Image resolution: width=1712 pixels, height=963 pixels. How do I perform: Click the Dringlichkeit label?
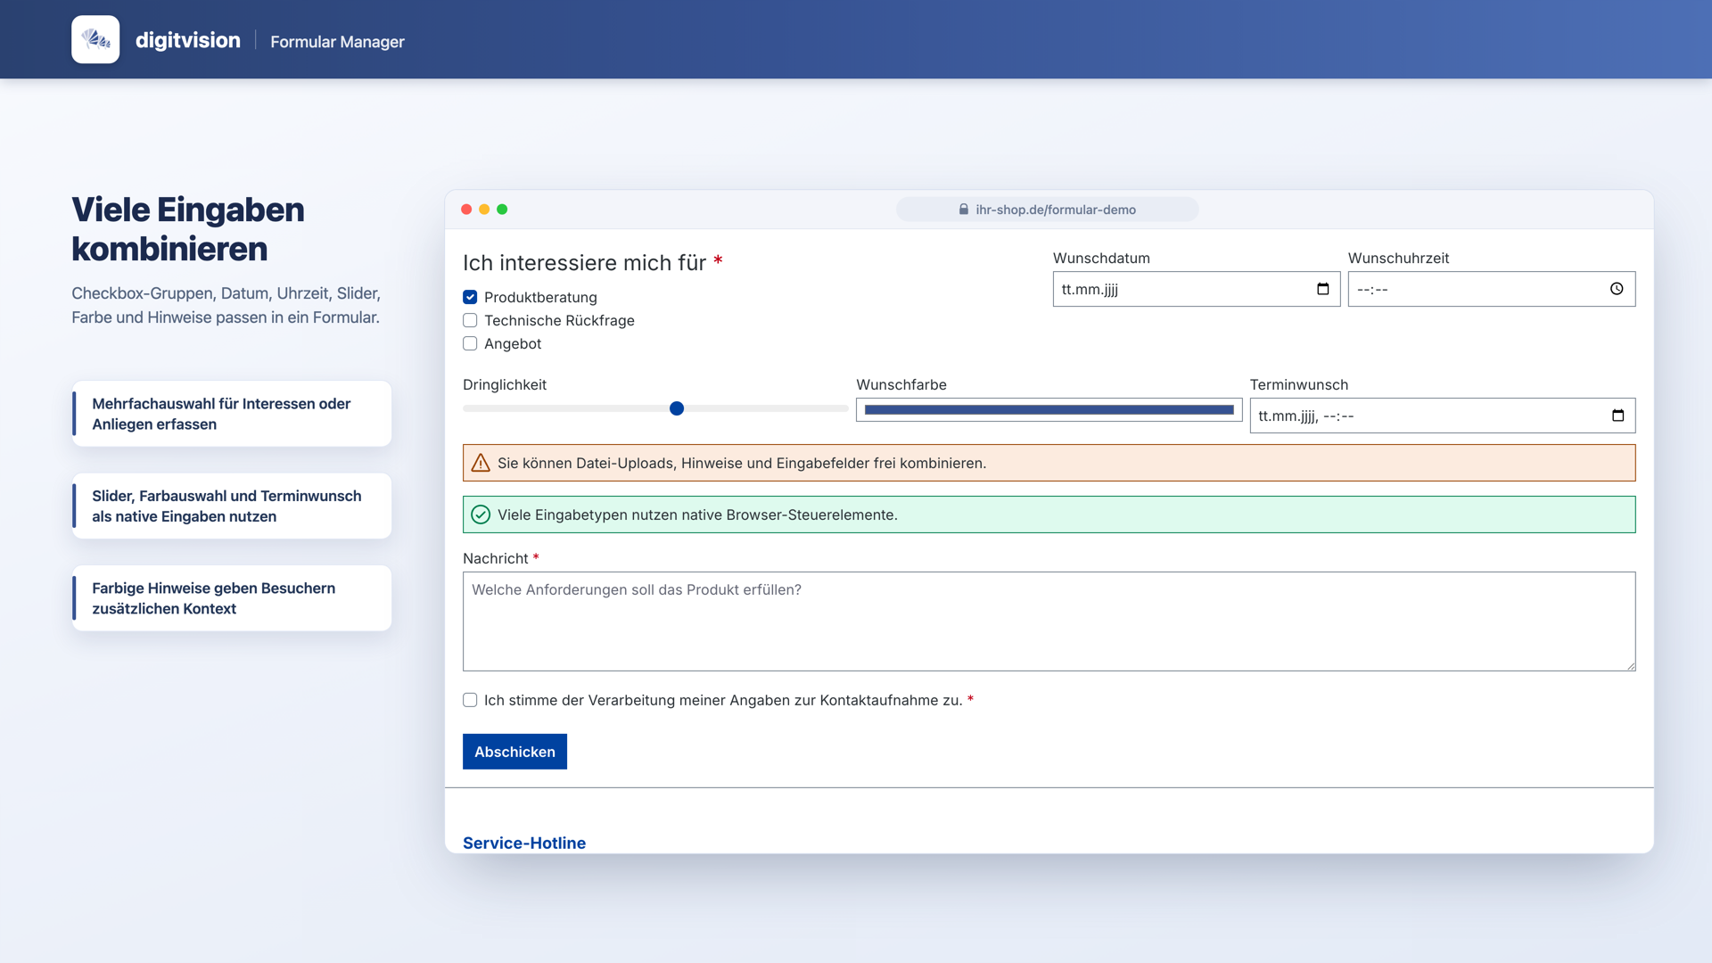pos(505,384)
